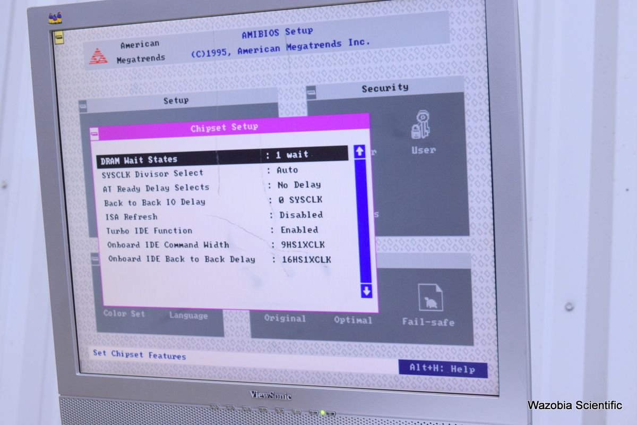Select the DRAM Wait States row
637x425 pixels.
[x=223, y=157]
